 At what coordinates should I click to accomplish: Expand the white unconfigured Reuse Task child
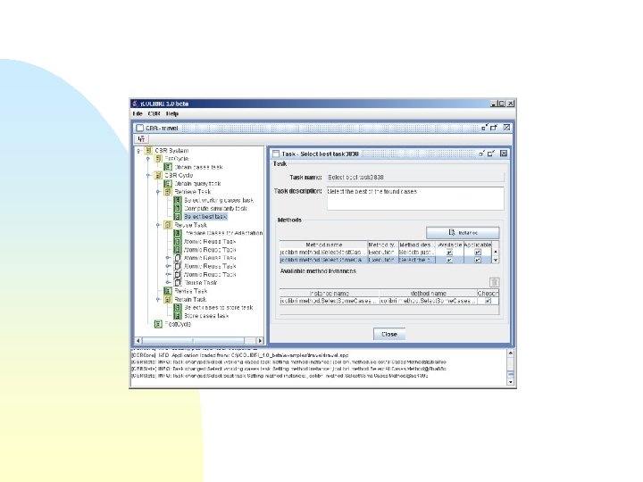(168, 282)
